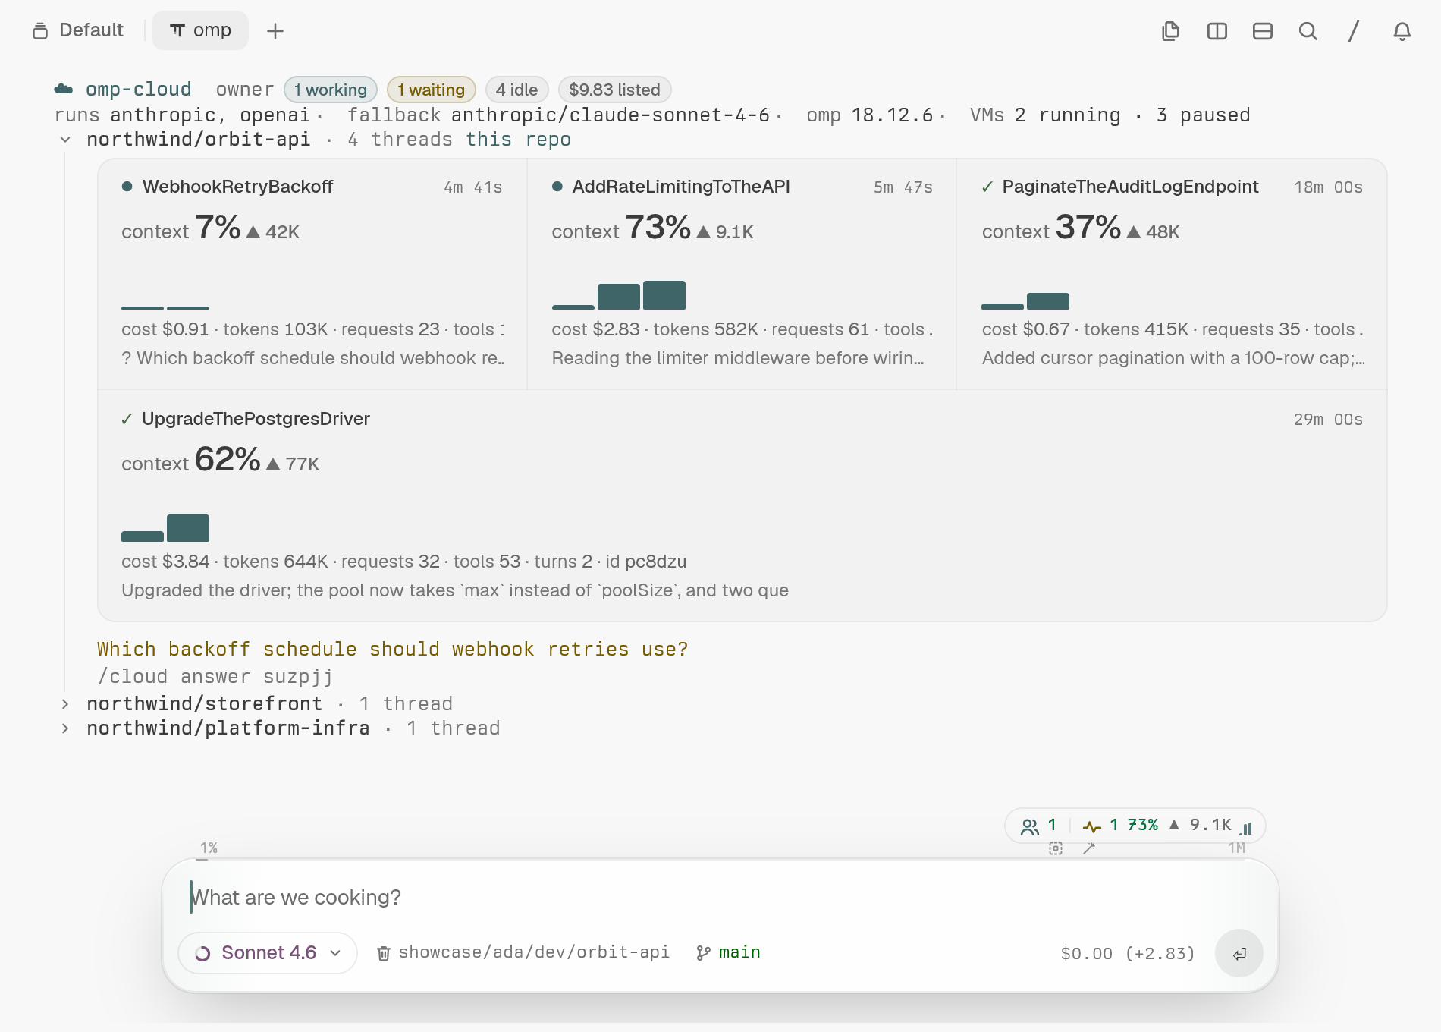1441x1032 pixels.
Task: Open the PaginateTheAuditLogEndpoint thread card
Action: click(x=1172, y=274)
